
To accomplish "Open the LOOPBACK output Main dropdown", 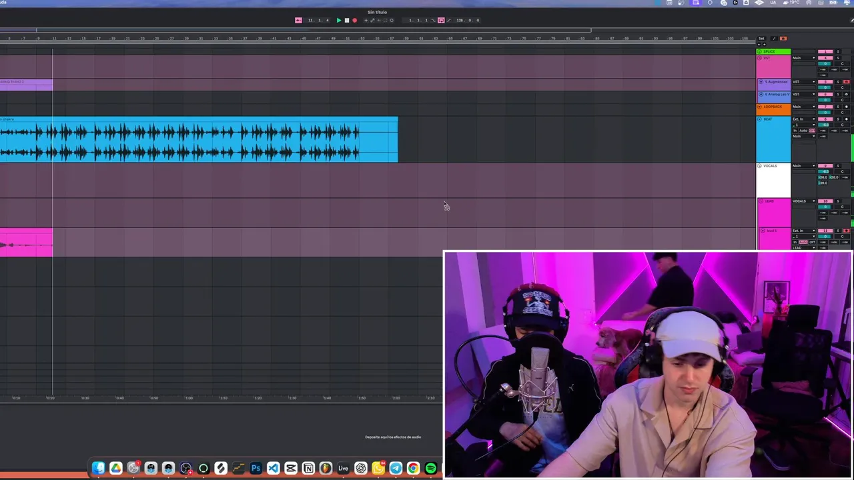I will 804,107.
